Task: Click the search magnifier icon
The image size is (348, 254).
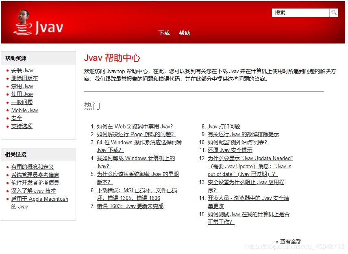Action: pos(334,13)
